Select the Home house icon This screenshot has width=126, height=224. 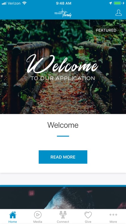point(13,215)
